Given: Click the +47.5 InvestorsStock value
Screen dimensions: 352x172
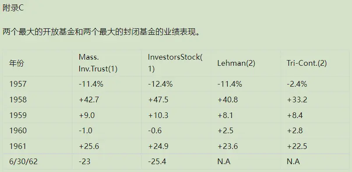Looking at the screenshot, I should tap(158, 100).
